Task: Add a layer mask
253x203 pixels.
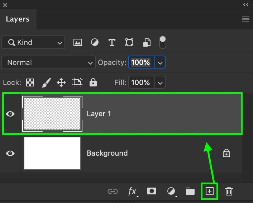Action: point(152,191)
